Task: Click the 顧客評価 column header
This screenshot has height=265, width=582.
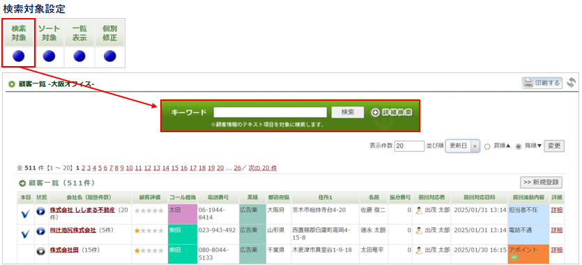Action: 150,198
